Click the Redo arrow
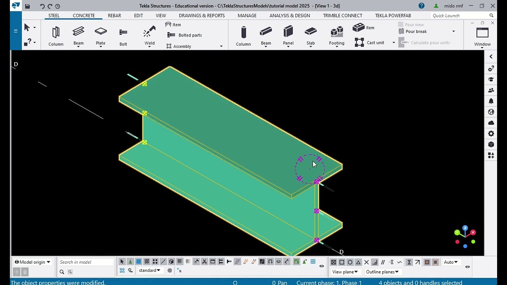 (x=50, y=6)
